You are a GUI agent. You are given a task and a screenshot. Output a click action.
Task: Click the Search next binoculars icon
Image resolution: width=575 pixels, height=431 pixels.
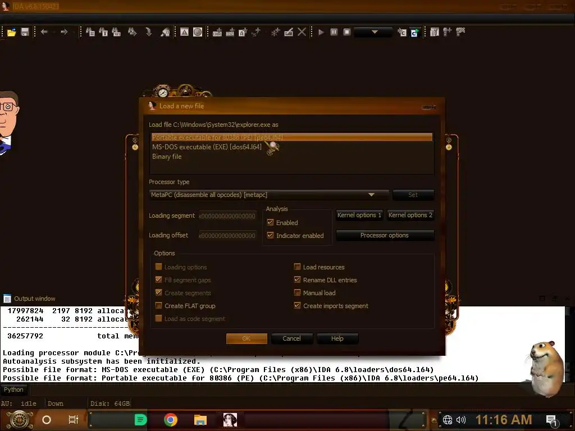(132, 32)
